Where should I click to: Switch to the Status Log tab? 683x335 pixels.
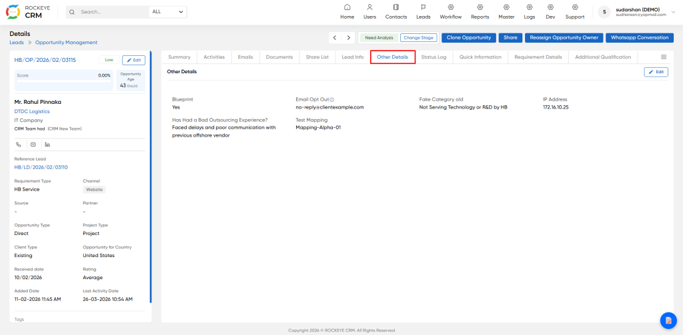434,57
